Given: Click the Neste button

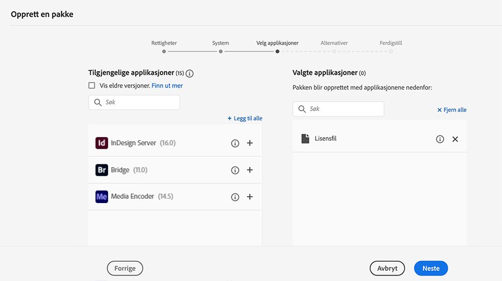Looking at the screenshot, I should click(x=431, y=268).
